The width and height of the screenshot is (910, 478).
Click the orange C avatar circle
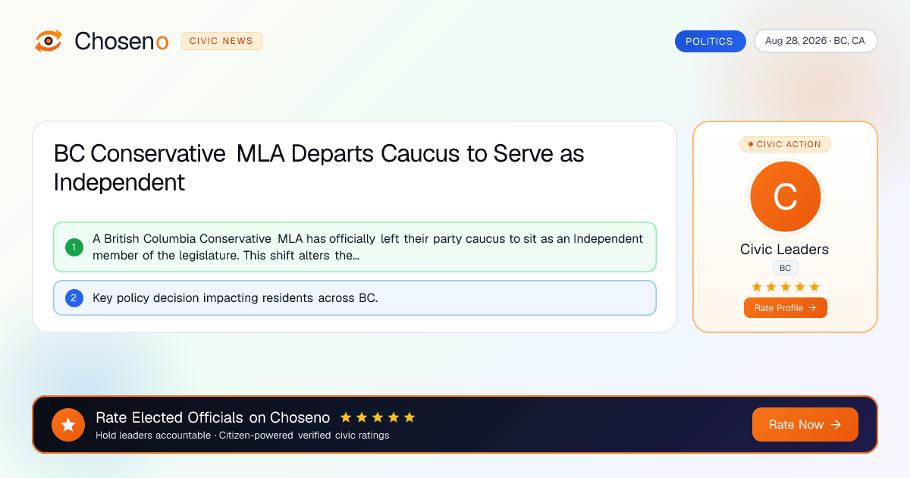pyautogui.click(x=785, y=197)
